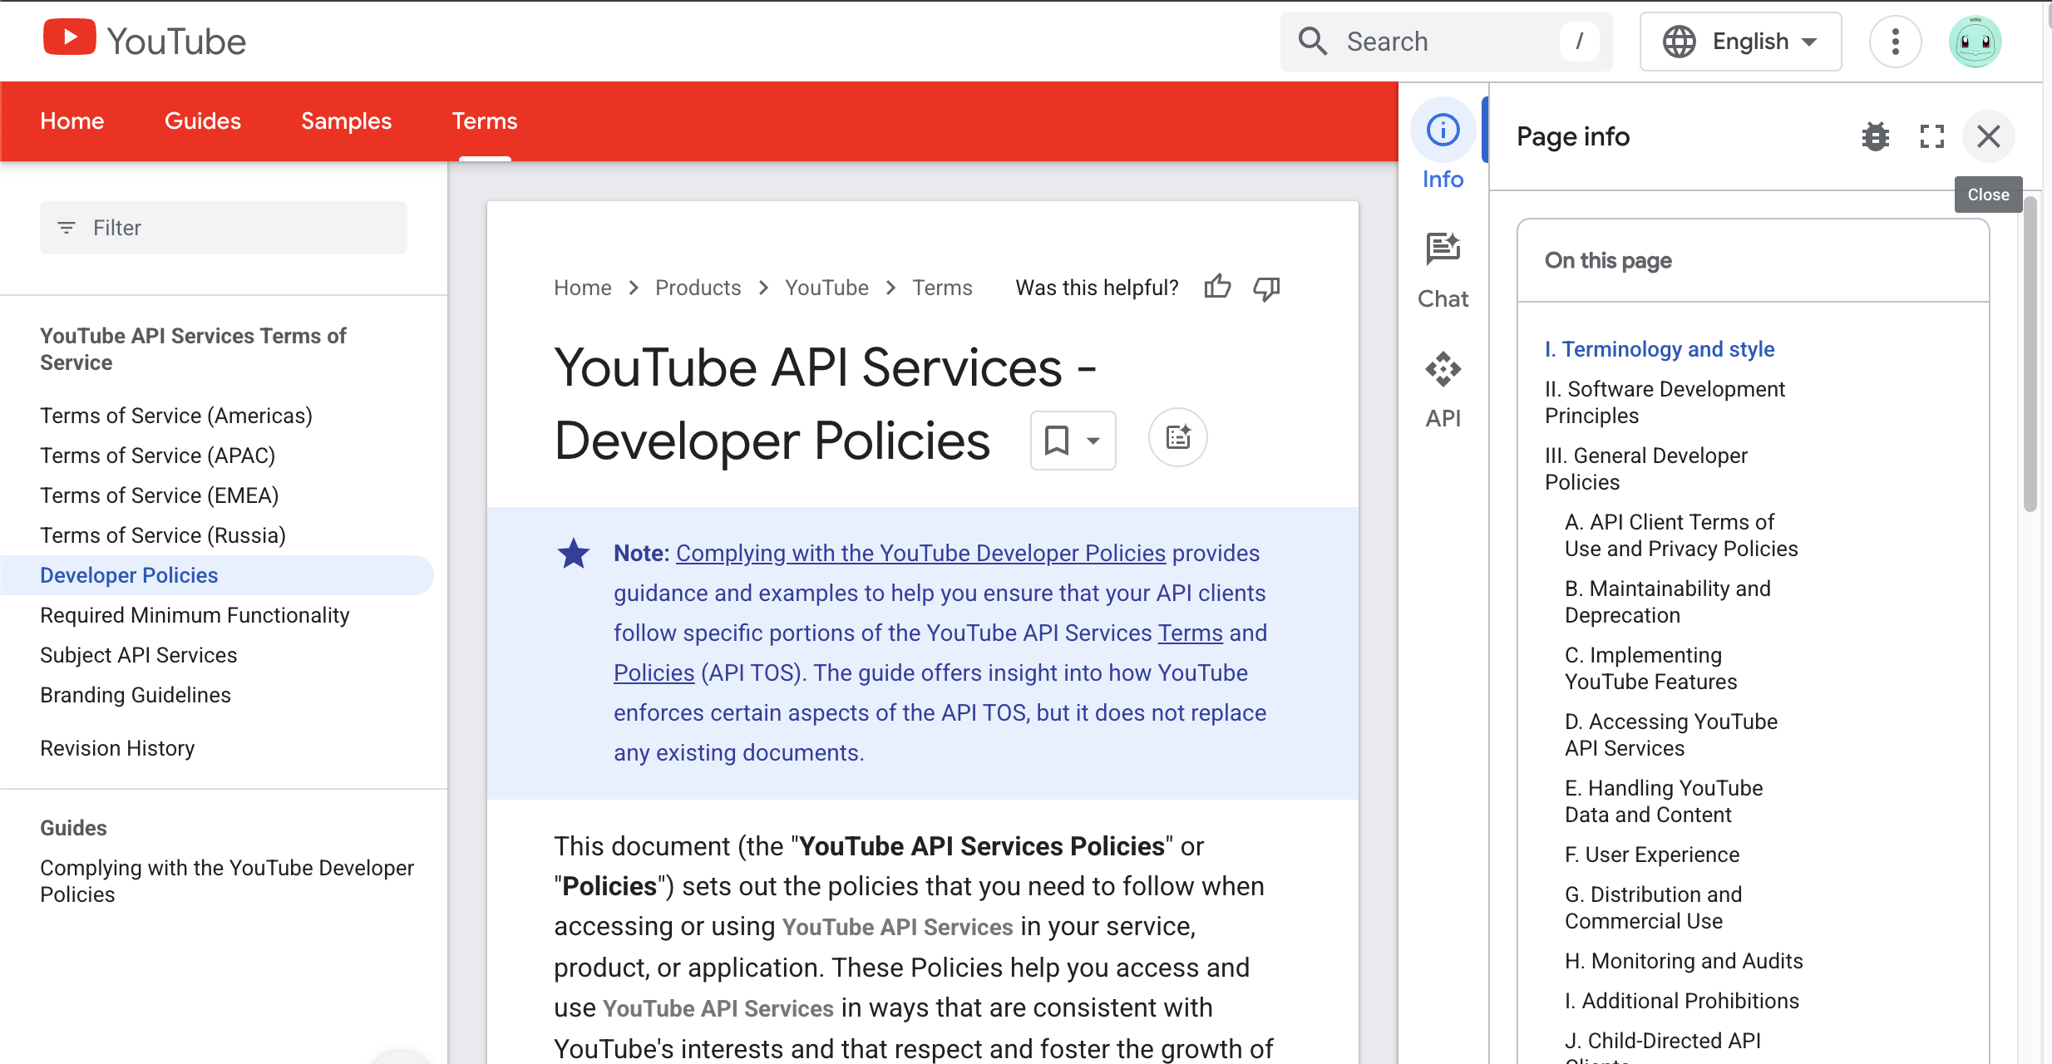Click in the Search field
This screenshot has height=1064, width=2052.
(1446, 42)
